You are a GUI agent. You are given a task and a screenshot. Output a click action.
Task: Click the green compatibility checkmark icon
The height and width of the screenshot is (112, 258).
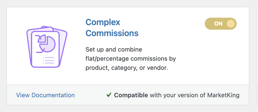(x=109, y=95)
